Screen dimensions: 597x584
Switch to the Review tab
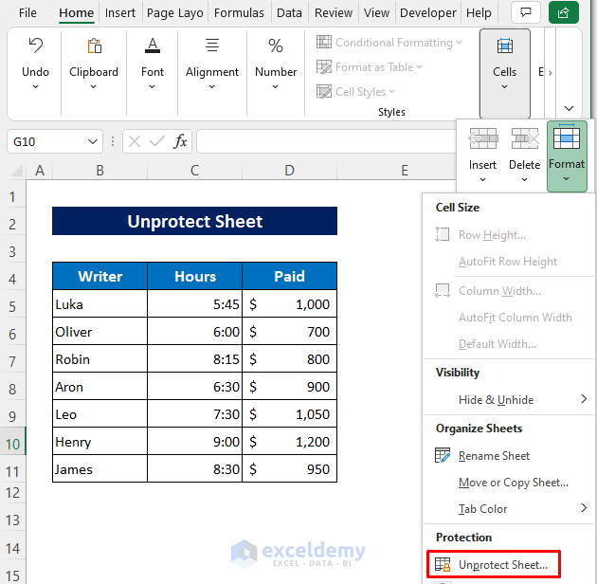point(334,12)
